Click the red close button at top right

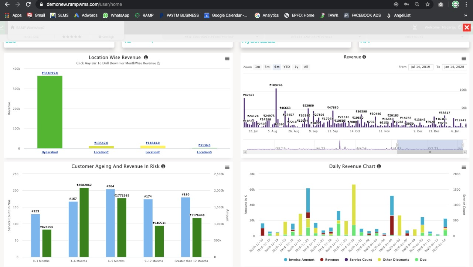[x=467, y=27]
